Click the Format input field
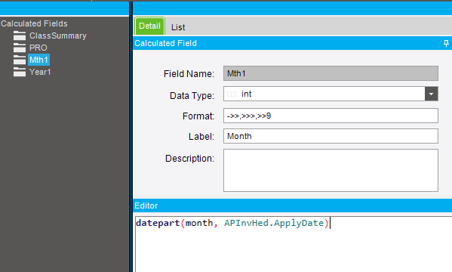 331,116
